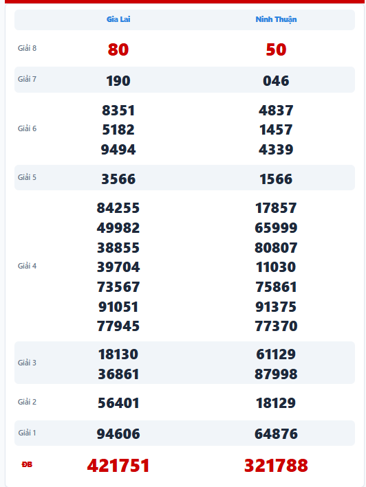
Task: Open the Ninh Thuận province header link
Action: (x=276, y=19)
